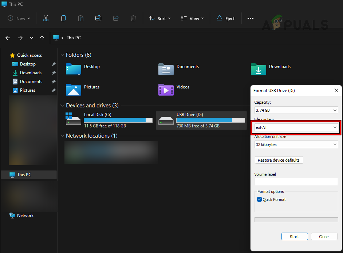Open the File system dropdown showing exFAT
343x253 pixels.
(x=296, y=127)
